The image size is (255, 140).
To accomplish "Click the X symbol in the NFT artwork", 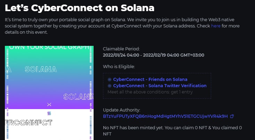I will point(49,104).
